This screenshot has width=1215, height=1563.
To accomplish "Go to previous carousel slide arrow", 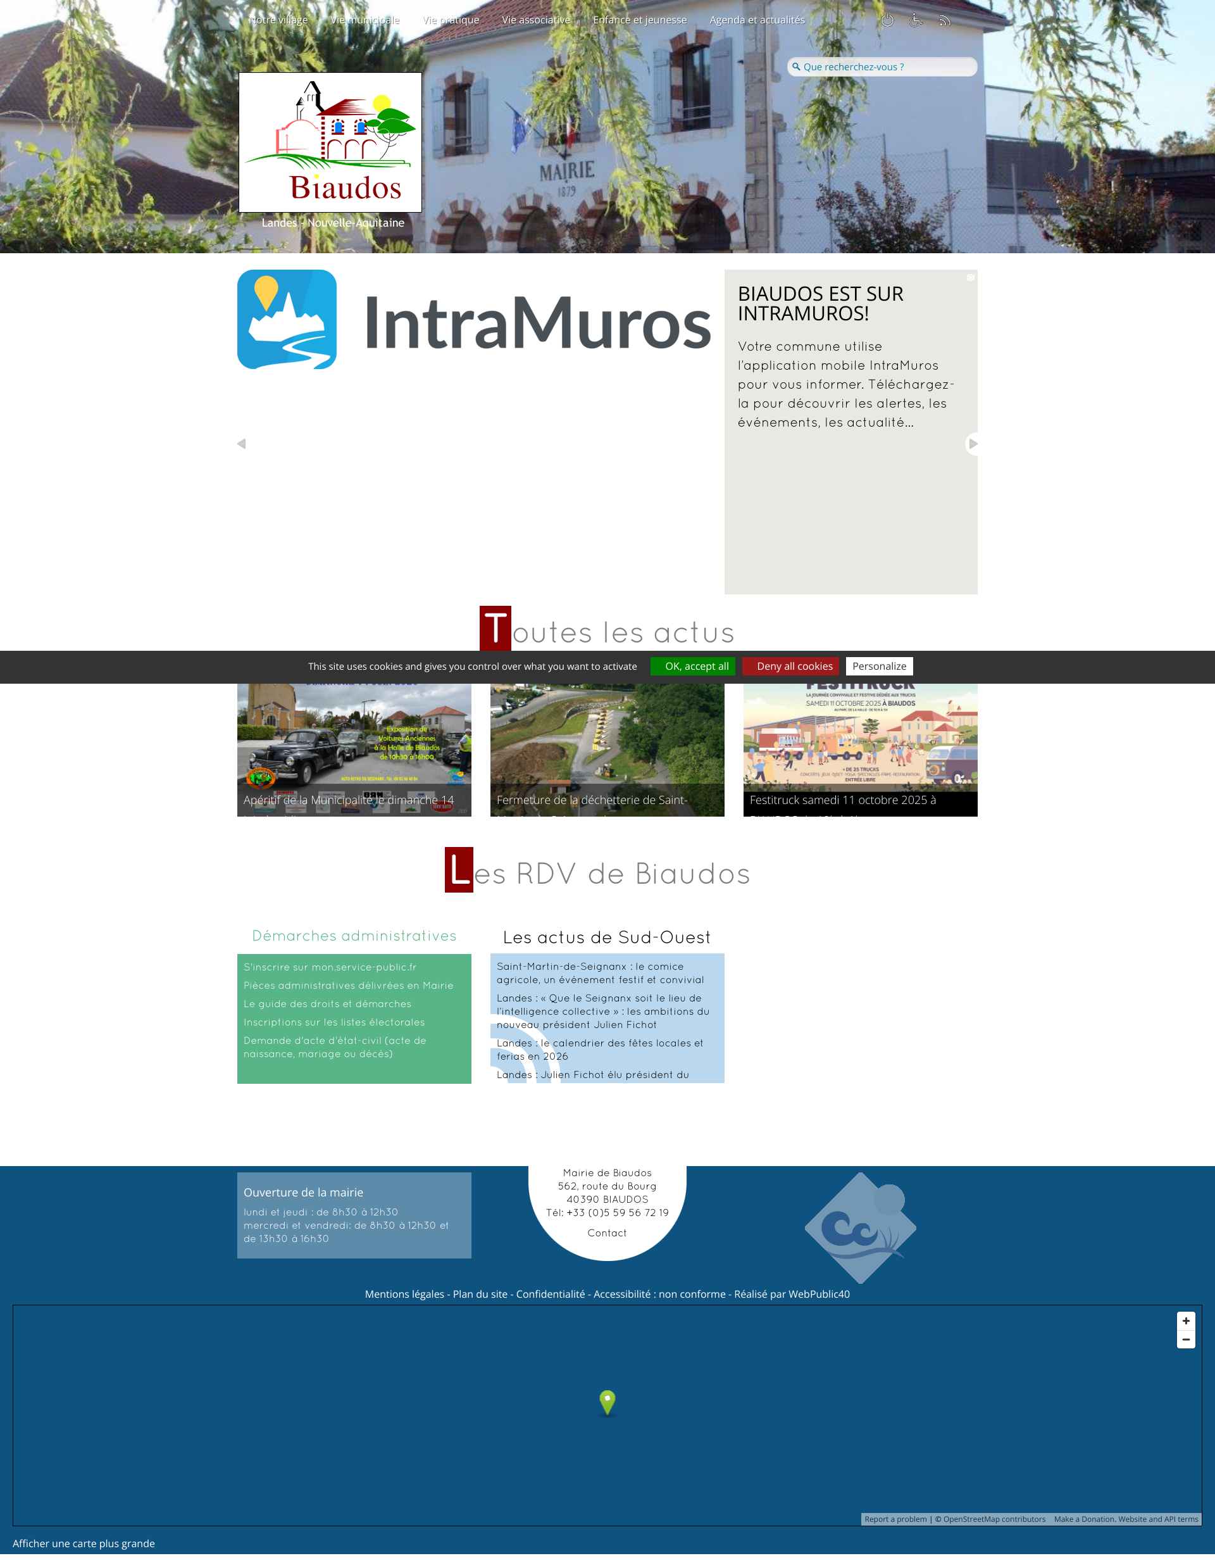I will coord(242,444).
